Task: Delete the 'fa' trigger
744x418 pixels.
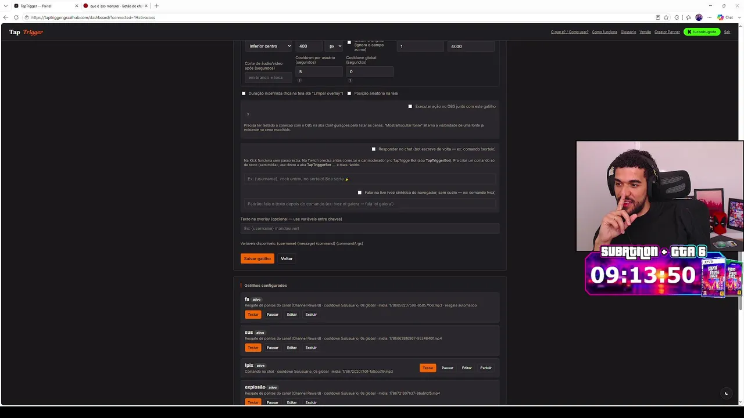Action: (311, 315)
